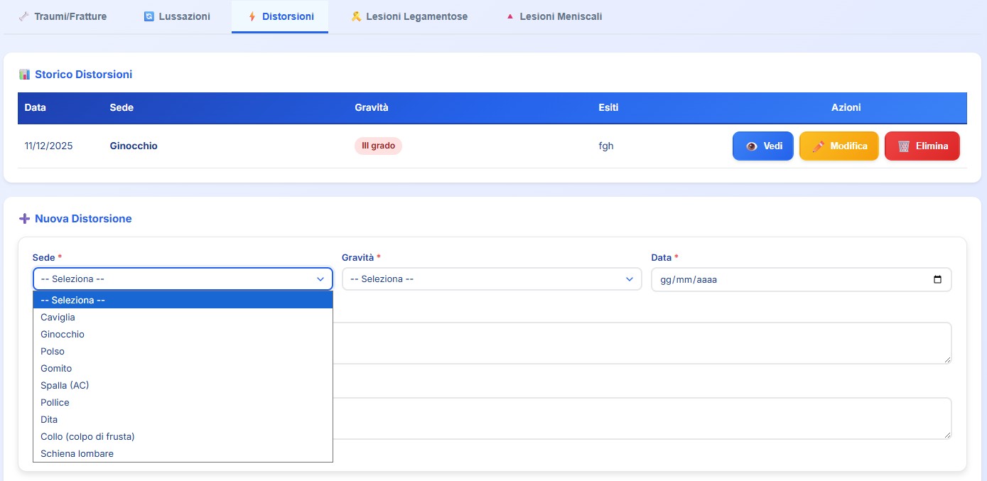The height and width of the screenshot is (481, 987).
Task: Click the bone icon on Traumi/Fratture tab
Action: click(x=24, y=16)
